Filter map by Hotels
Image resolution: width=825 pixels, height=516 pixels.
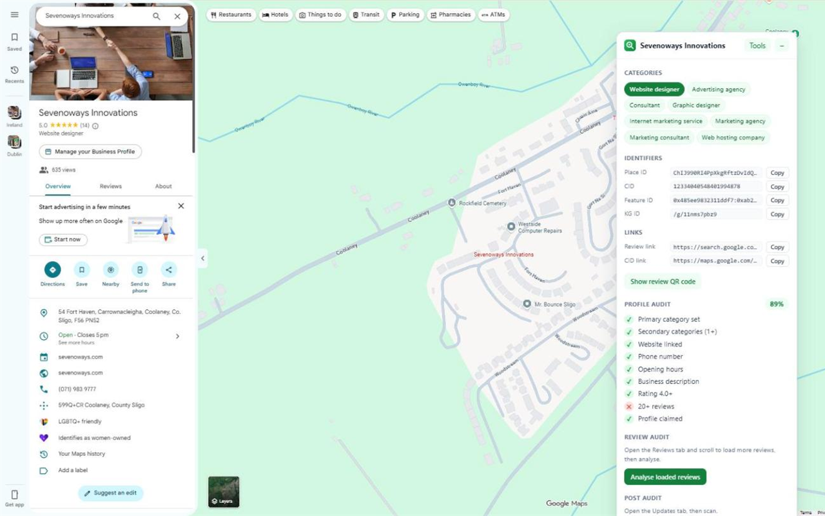275,15
